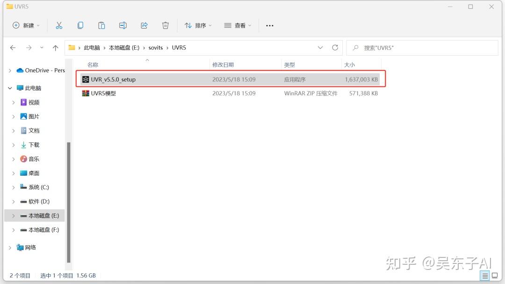This screenshot has height=284, width=505.
Task: Click the UVR5模型 WinRAR archive icon
Action: pyautogui.click(x=86, y=93)
